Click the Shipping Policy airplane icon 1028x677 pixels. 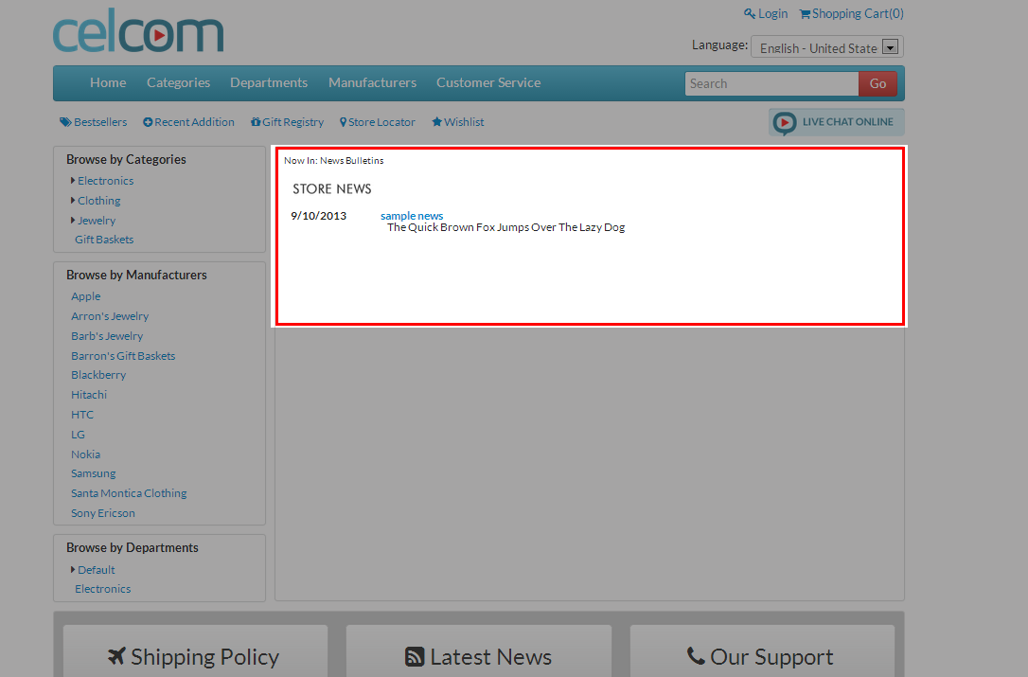pos(116,656)
